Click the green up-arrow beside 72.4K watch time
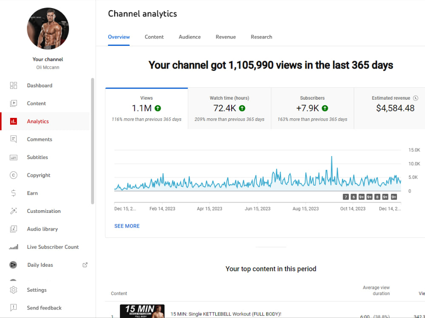Image resolution: width=425 pixels, height=318 pixels. click(x=242, y=109)
